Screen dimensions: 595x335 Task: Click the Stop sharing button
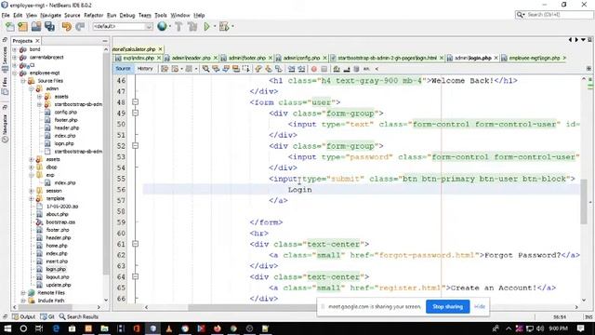[x=448, y=306]
